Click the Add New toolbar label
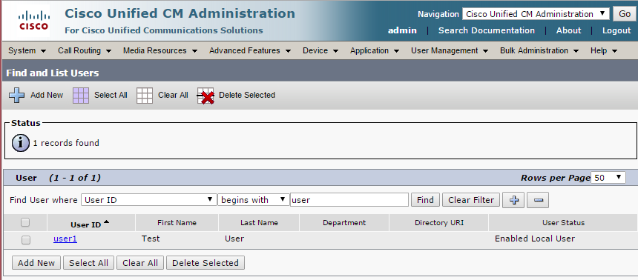Viewport: 638px width, 280px height. click(x=47, y=95)
